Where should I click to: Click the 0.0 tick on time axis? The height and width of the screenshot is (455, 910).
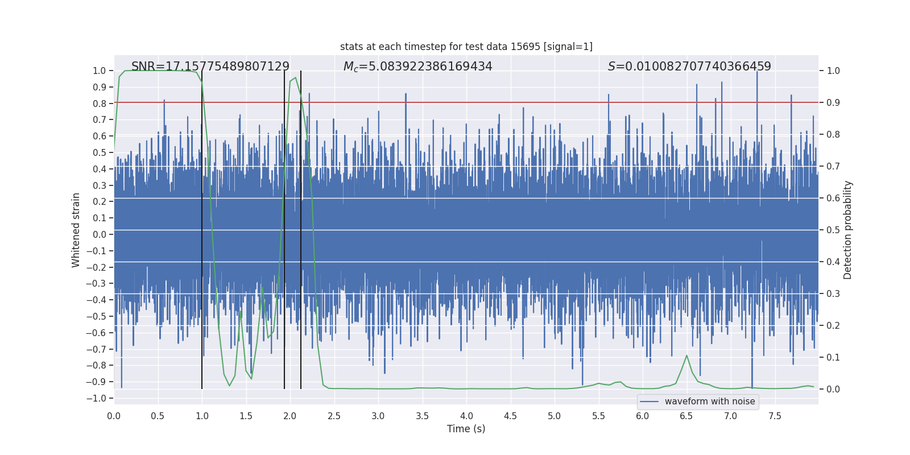tap(114, 416)
